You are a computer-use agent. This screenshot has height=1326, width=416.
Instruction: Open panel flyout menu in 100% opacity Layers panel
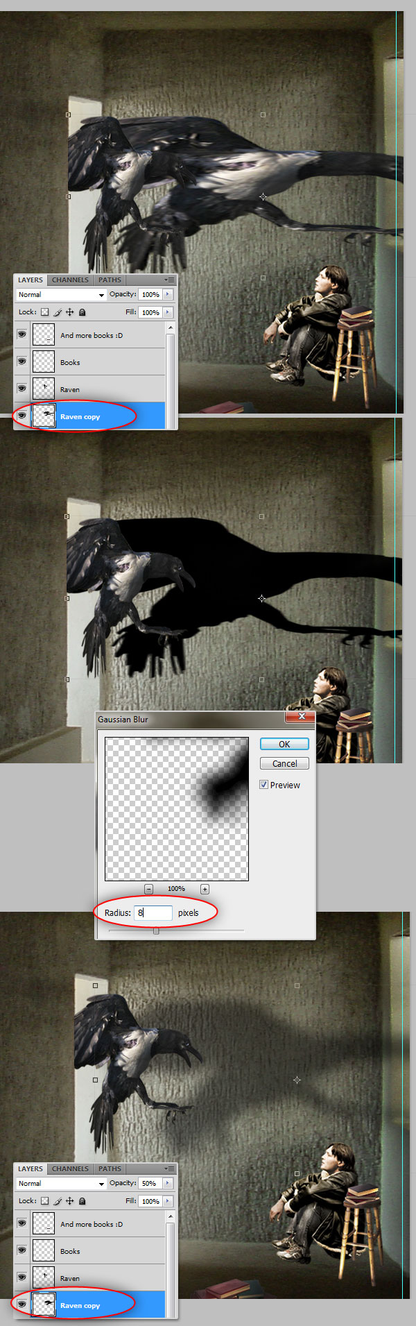pos(169,280)
